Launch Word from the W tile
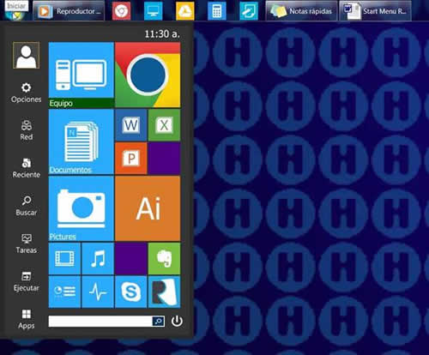429x355 pixels. coord(131,125)
